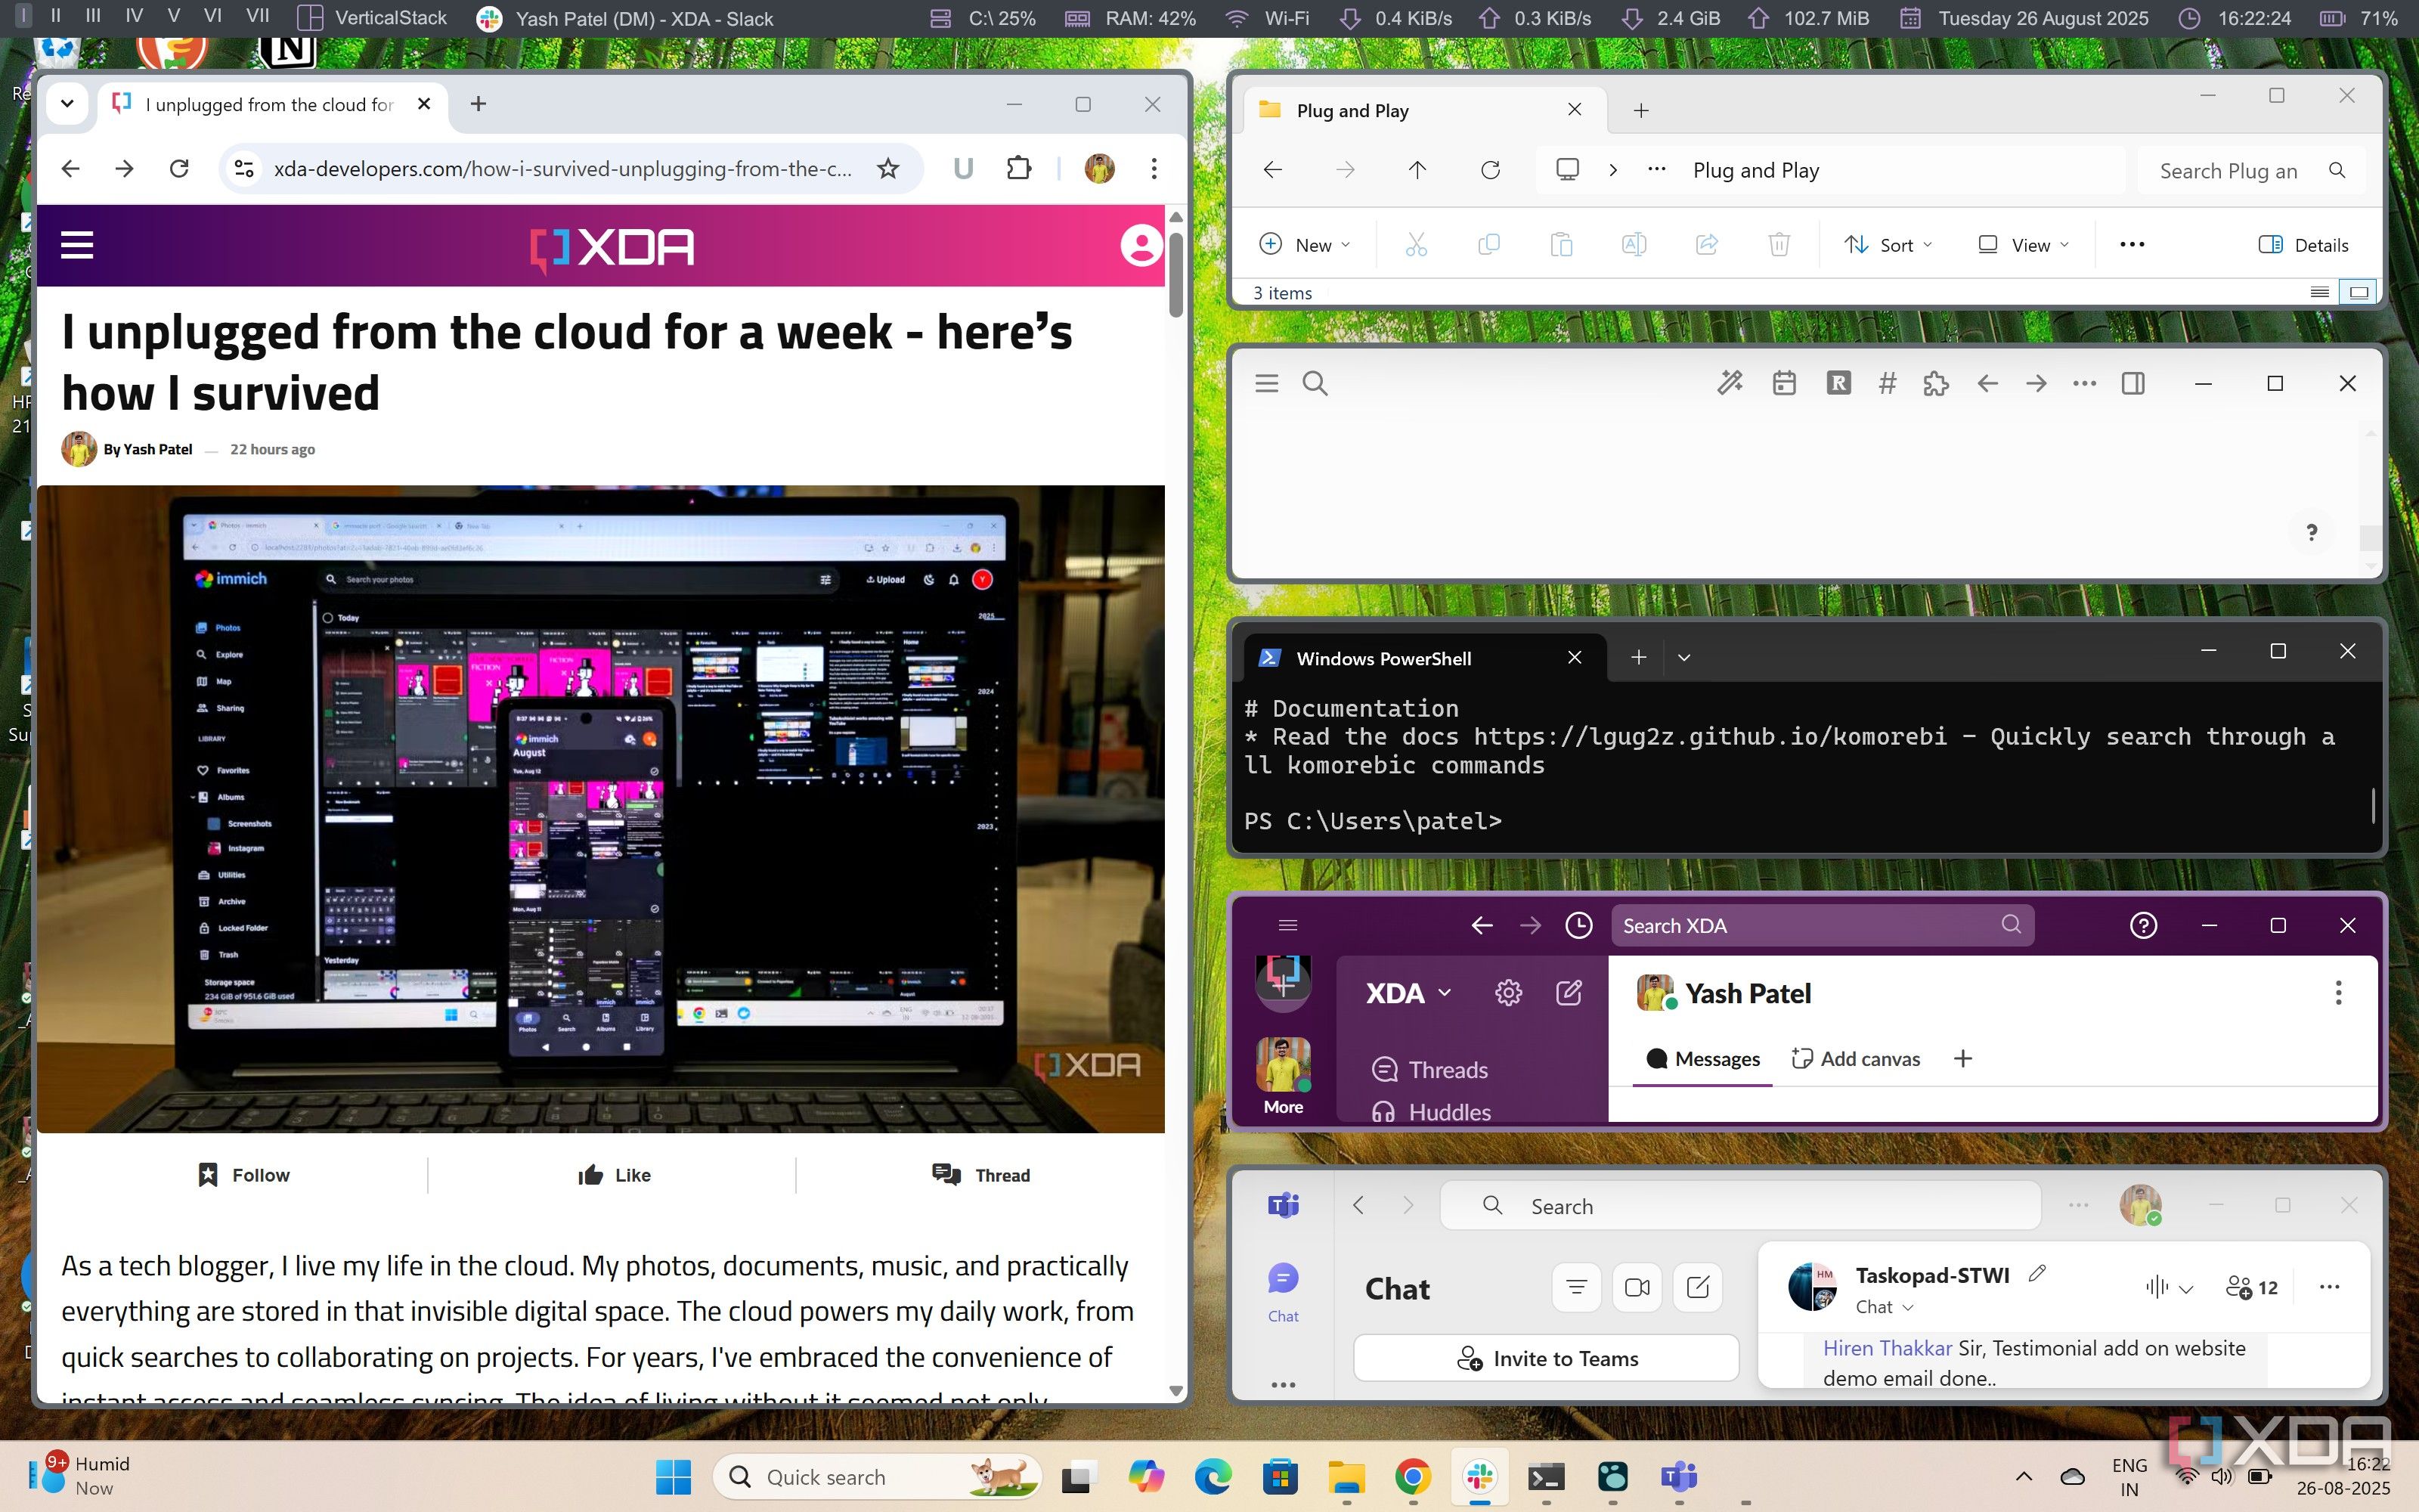Go up one folder level in Explorer
The height and width of the screenshot is (1512, 2419).
click(x=1417, y=170)
